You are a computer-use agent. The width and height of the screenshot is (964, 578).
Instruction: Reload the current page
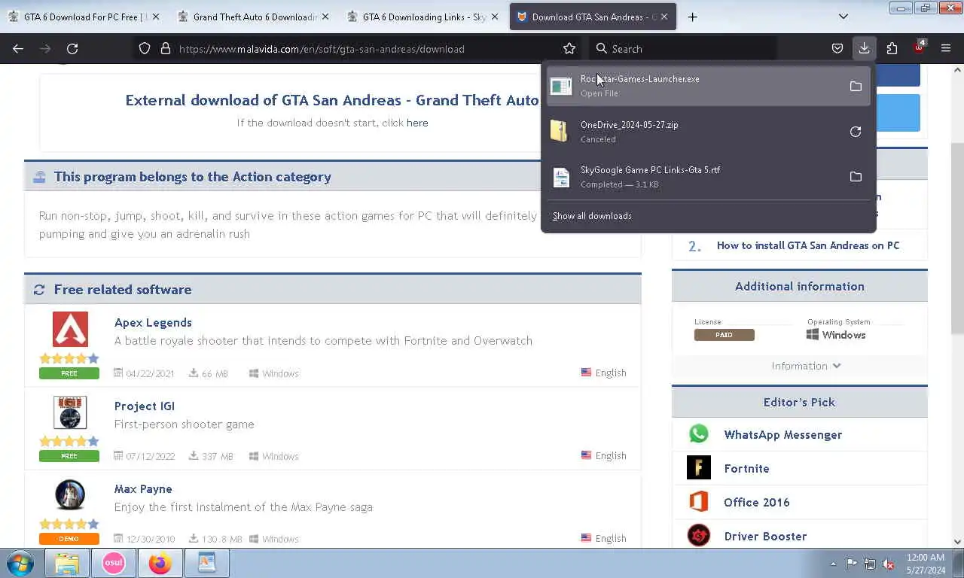point(72,49)
